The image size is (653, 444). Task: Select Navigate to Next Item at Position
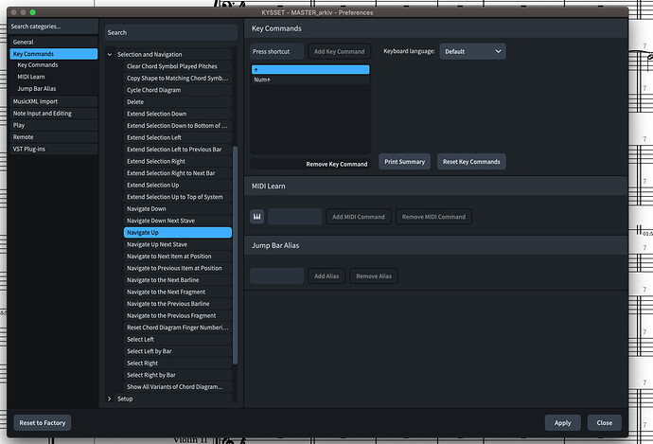click(178, 257)
